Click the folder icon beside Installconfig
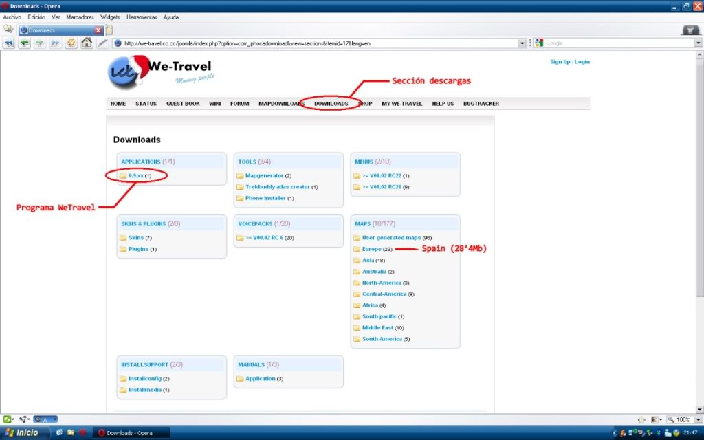This screenshot has width=704, height=440. pos(123,379)
